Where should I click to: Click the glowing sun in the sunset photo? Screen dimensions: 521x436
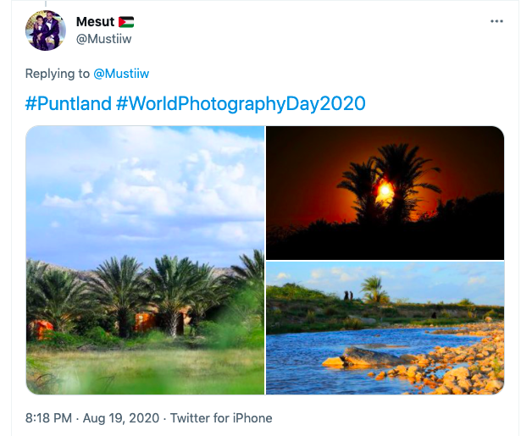[x=385, y=190]
